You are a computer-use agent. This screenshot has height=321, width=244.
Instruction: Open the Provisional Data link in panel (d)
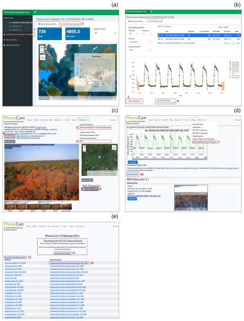(133, 174)
